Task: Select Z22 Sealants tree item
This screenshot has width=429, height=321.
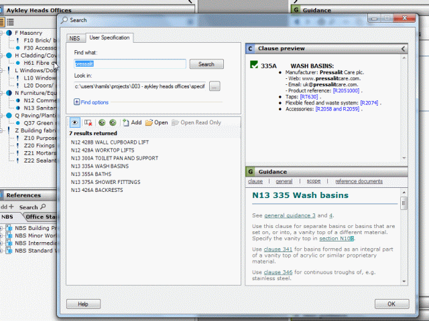Action: coord(40,160)
